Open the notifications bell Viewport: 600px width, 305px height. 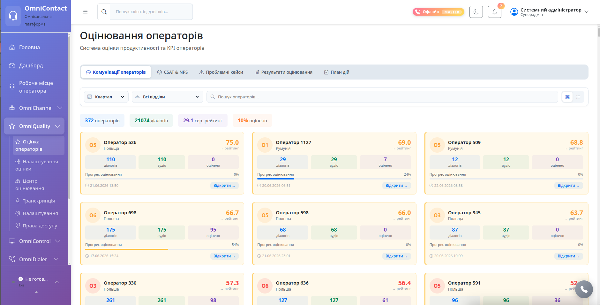click(494, 12)
